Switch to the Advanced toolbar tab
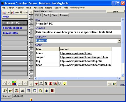Screen dimensions: 126x102 18,96
